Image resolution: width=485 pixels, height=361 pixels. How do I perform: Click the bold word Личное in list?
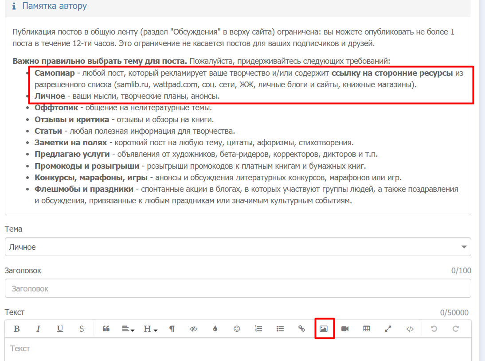coord(50,96)
